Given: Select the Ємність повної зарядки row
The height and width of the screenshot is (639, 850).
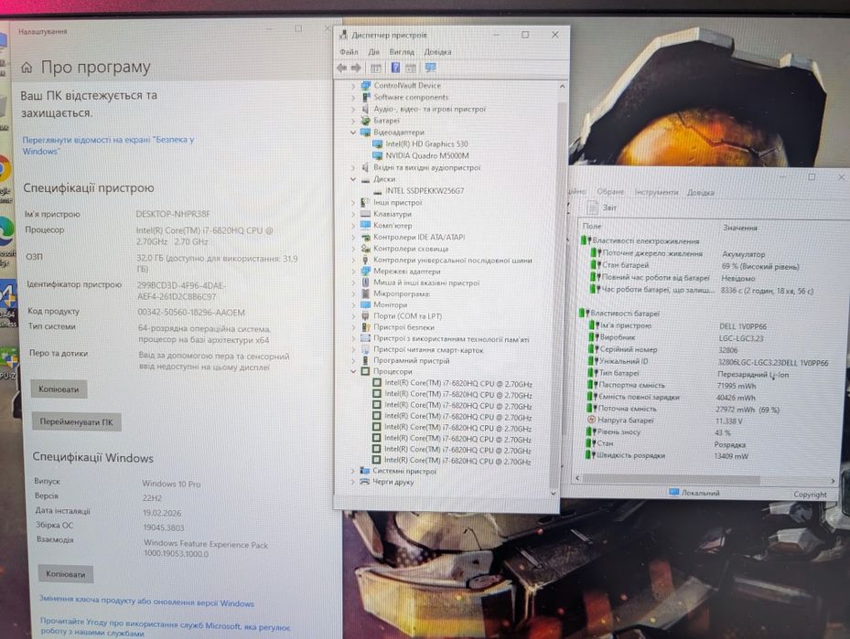Looking at the screenshot, I should (672, 398).
